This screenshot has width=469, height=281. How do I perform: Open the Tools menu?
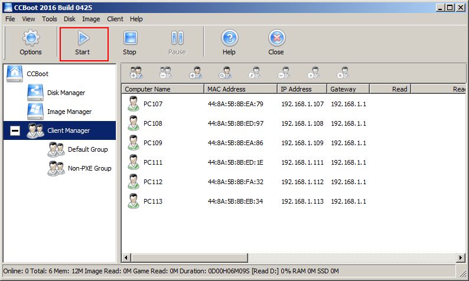[50, 19]
